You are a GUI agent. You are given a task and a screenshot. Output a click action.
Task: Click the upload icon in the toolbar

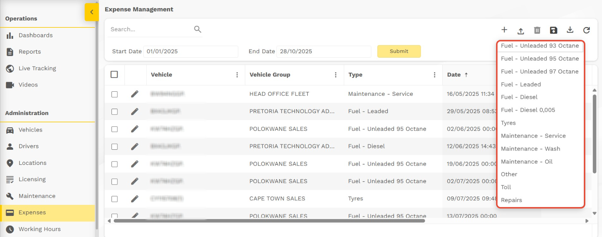pos(520,31)
